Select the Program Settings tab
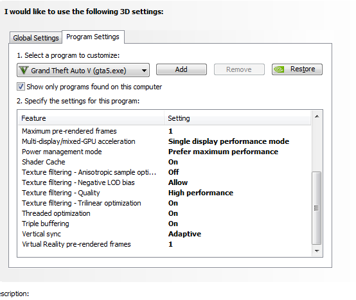 click(93, 37)
